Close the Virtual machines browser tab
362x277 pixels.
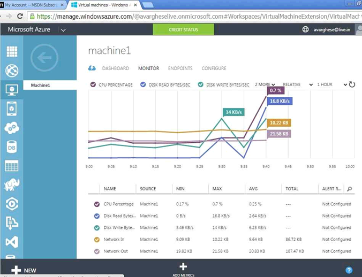click(135, 5)
